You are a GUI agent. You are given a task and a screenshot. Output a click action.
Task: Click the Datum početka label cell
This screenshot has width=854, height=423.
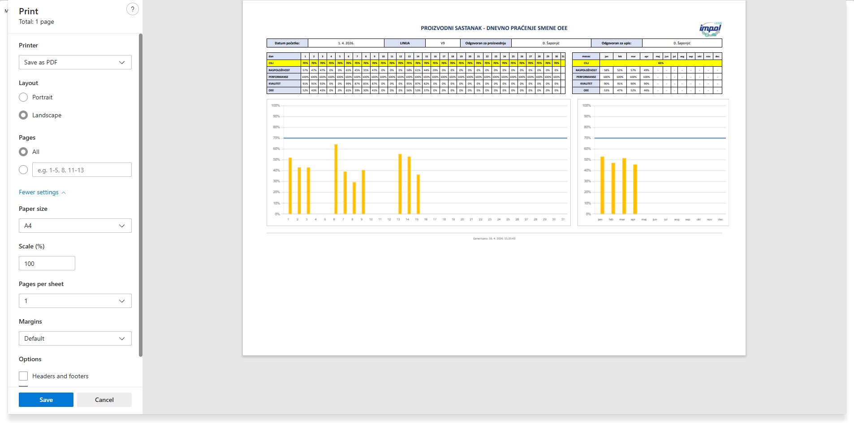click(x=287, y=43)
